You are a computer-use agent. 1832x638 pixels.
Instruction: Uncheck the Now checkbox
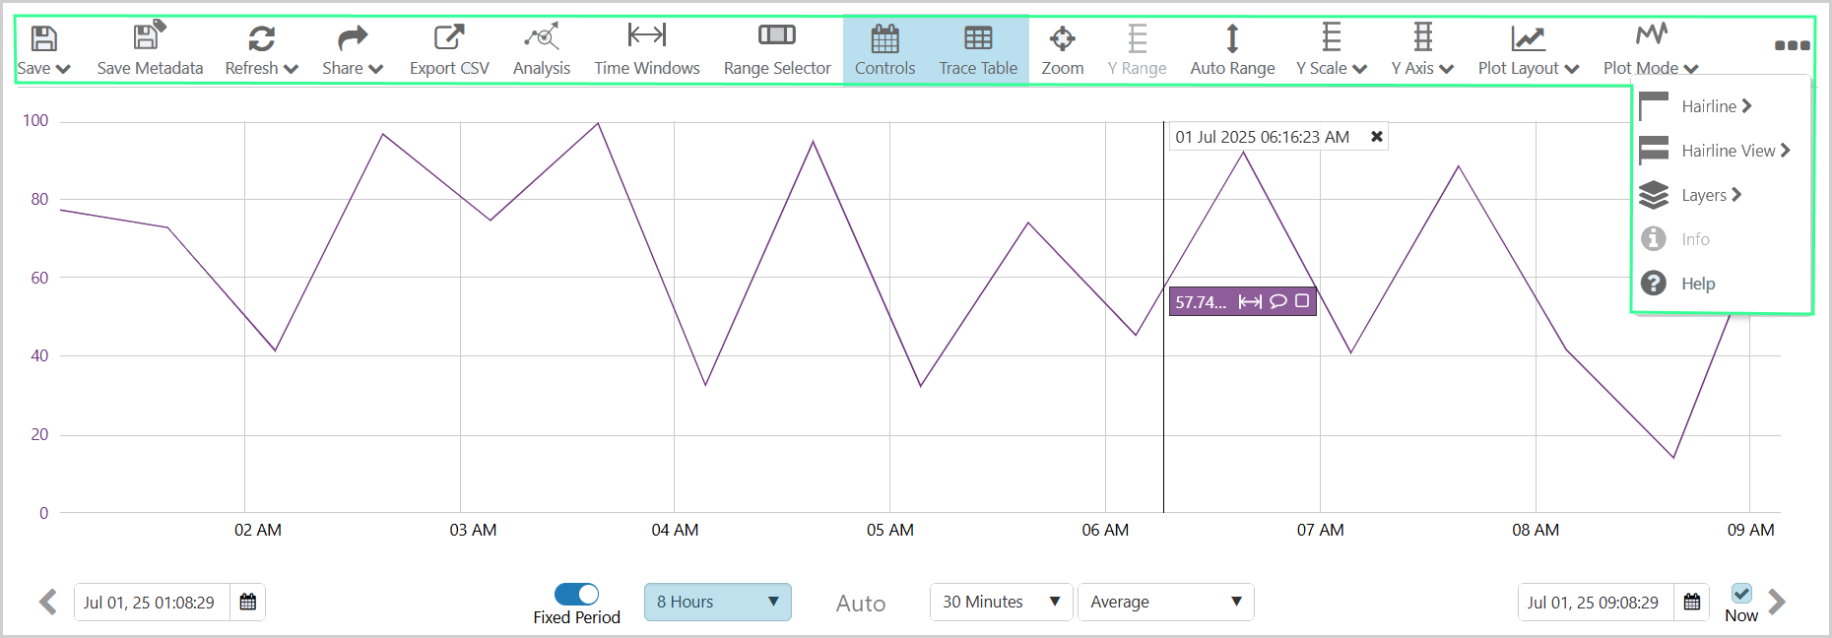pos(1741,593)
